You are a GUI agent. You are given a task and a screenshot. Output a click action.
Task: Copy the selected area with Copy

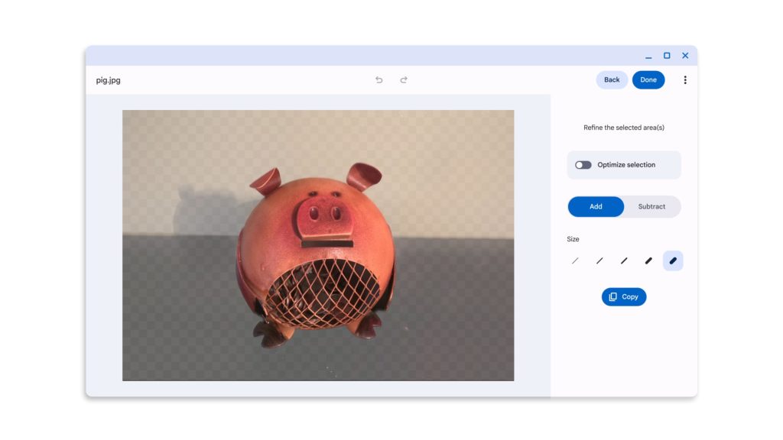click(x=624, y=297)
